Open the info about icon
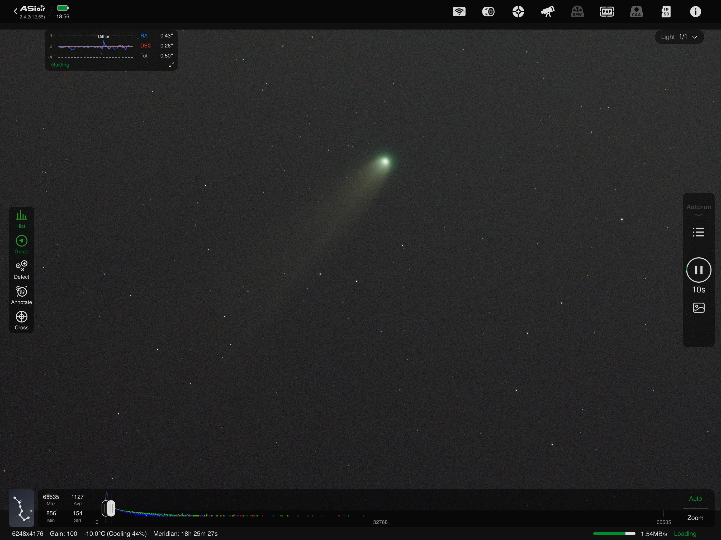Image resolution: width=721 pixels, height=540 pixels. pos(695,12)
